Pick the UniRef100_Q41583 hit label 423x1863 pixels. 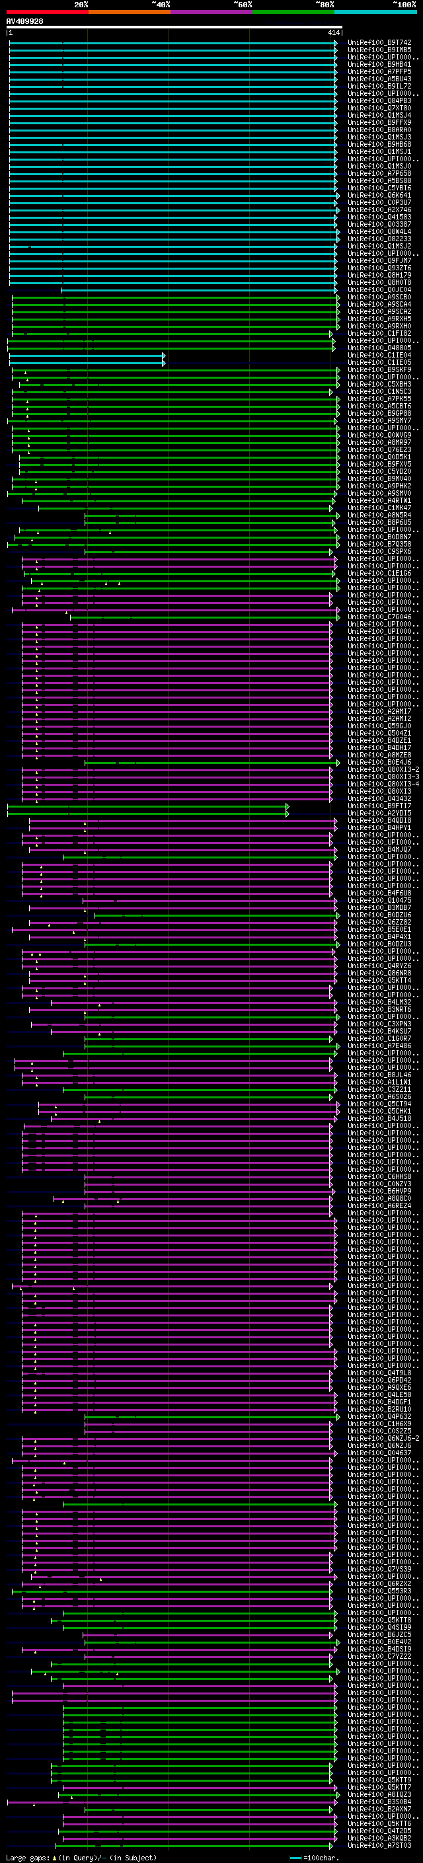pos(379,217)
